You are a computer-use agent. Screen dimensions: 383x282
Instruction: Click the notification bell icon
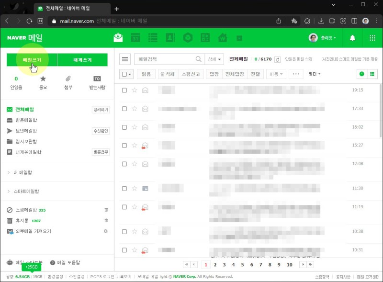(352, 38)
